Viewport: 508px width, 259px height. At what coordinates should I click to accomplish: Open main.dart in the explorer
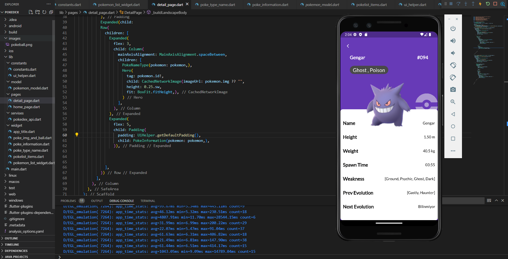coord(19,169)
